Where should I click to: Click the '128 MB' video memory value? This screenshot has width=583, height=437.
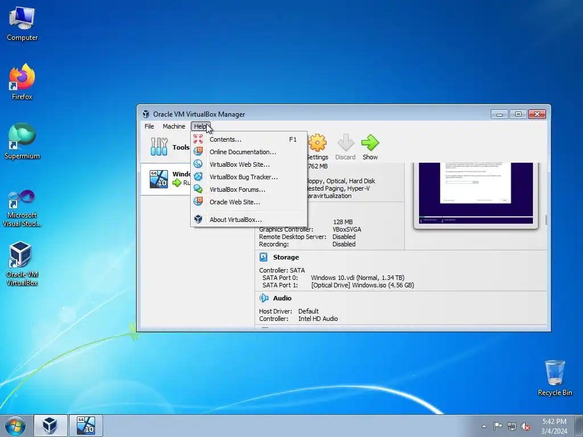coord(342,222)
